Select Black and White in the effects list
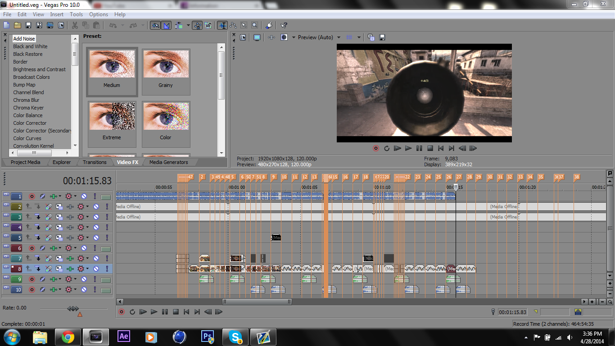 (x=30, y=46)
